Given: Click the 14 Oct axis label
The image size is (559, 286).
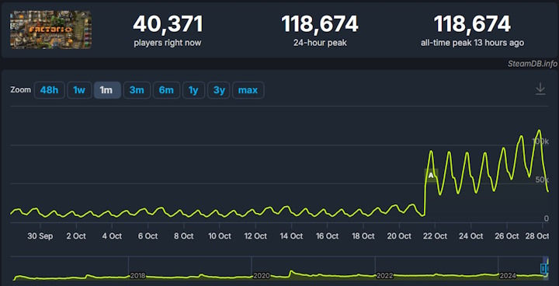Looking at the screenshot, I should (291, 236).
